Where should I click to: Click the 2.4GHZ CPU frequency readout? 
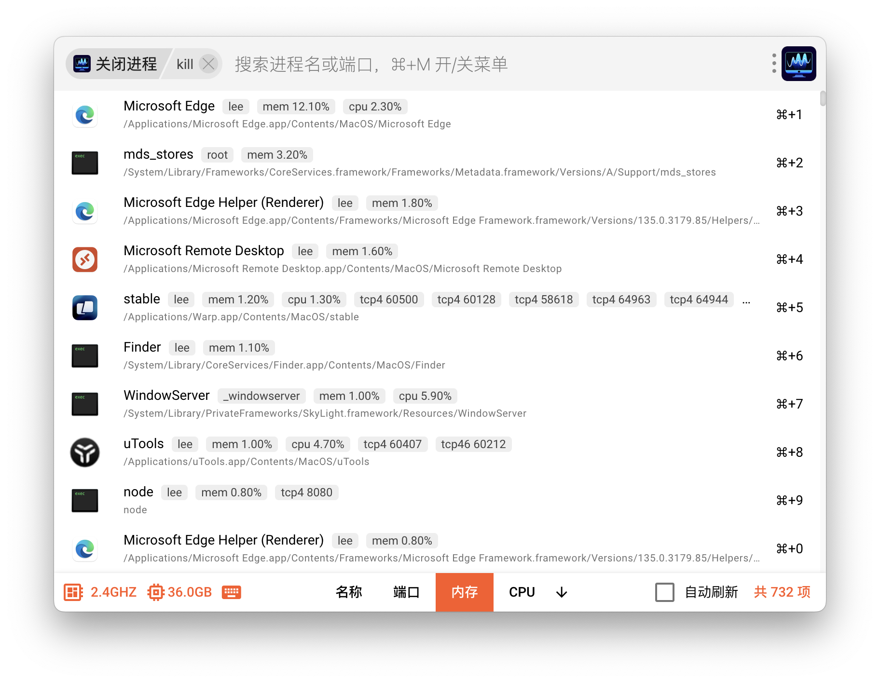tap(113, 592)
